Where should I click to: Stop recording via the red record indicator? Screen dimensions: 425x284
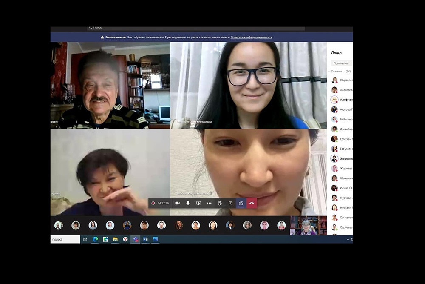coord(153,203)
